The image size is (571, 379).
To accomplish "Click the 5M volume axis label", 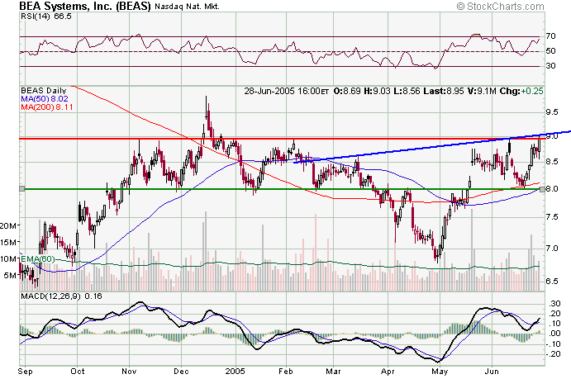I will (10, 275).
